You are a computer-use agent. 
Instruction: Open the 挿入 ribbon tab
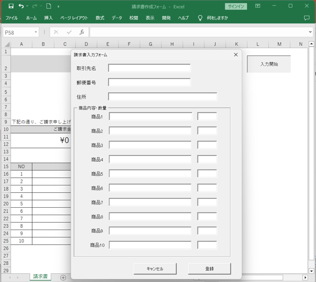coord(49,18)
